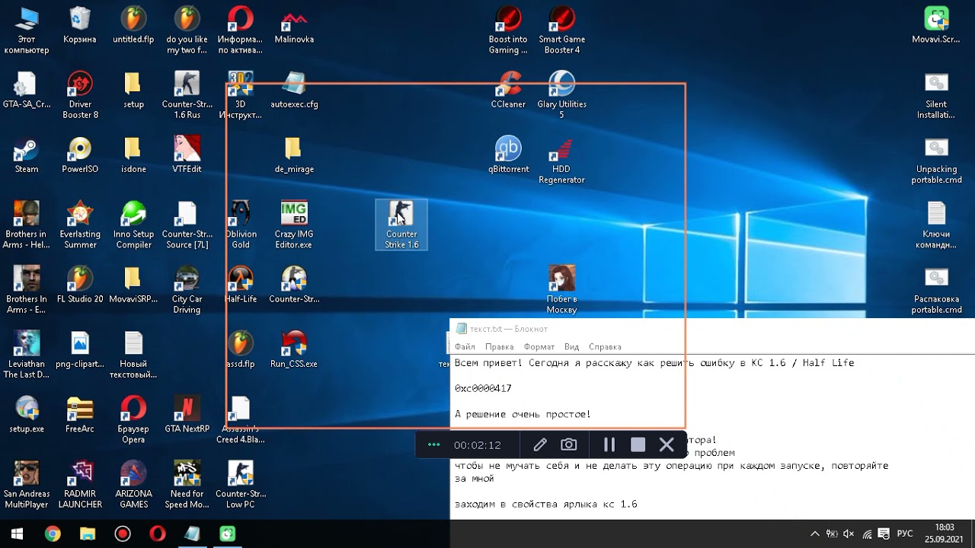Open Вид menu in Notepad
The height and width of the screenshot is (548, 975).
[572, 346]
